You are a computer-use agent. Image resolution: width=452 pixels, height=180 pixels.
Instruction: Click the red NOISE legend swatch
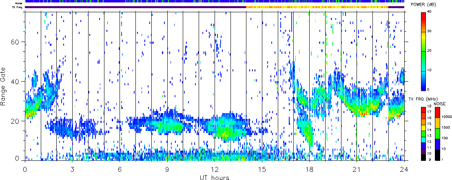[x=437, y=112]
